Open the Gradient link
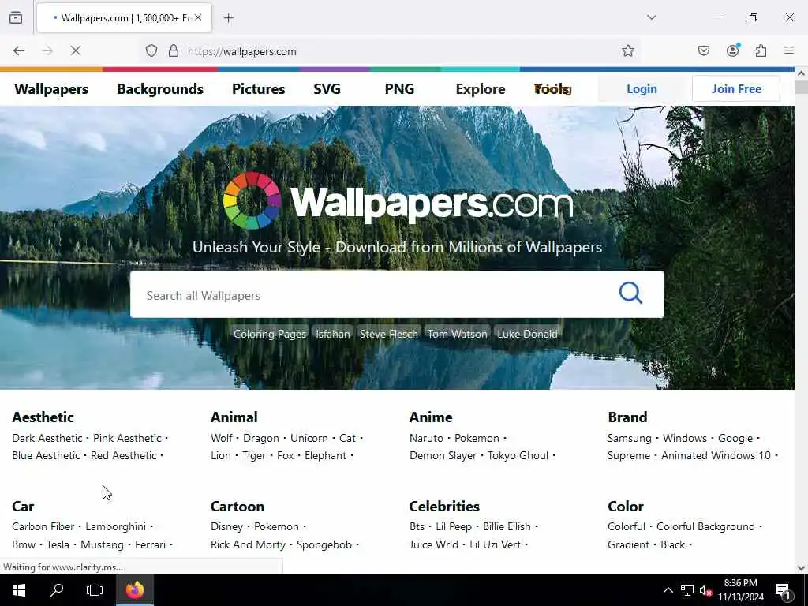Screen dimensions: 808x606 [x=628, y=544]
